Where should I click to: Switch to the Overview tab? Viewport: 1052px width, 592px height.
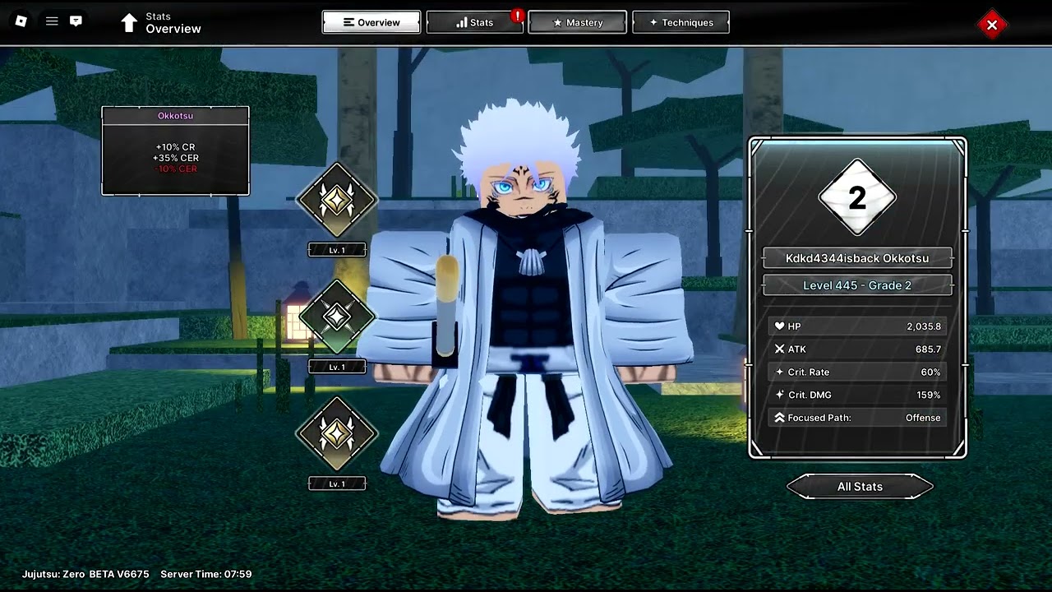[371, 22]
